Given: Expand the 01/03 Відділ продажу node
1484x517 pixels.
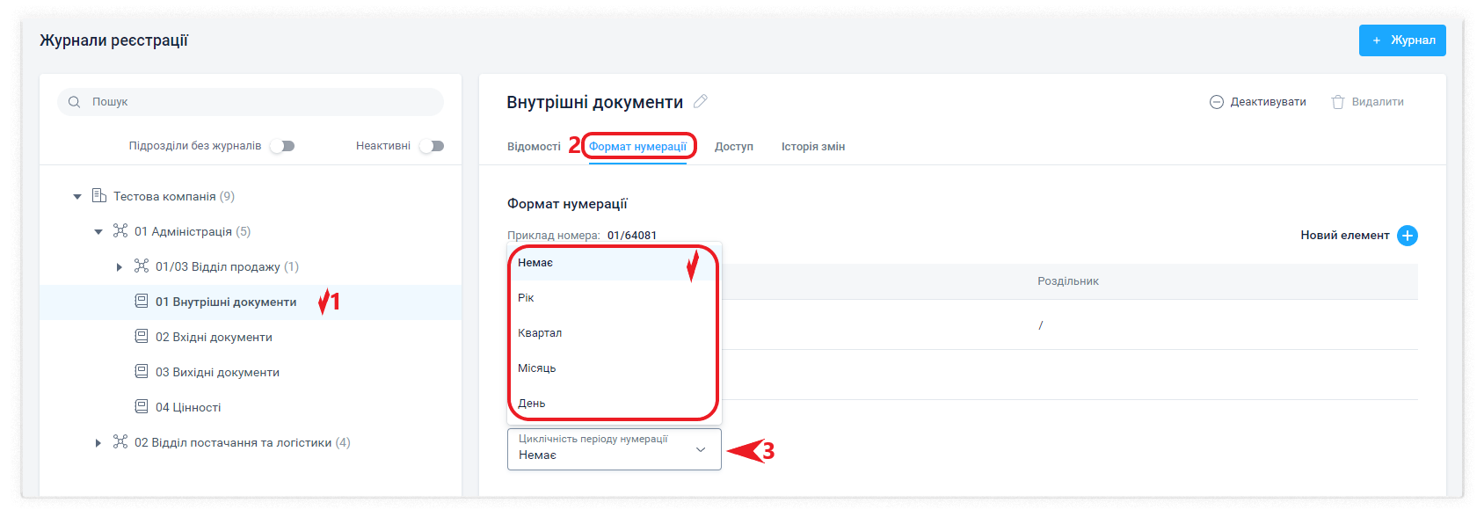Looking at the screenshot, I should point(120,267).
